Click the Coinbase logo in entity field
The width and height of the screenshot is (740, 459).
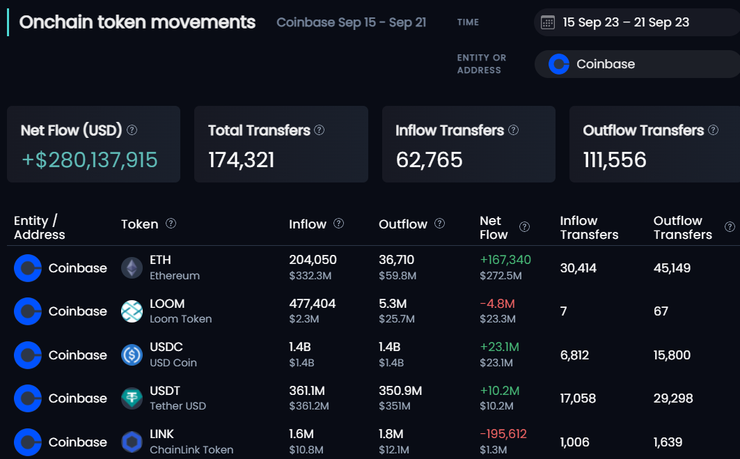tap(559, 64)
